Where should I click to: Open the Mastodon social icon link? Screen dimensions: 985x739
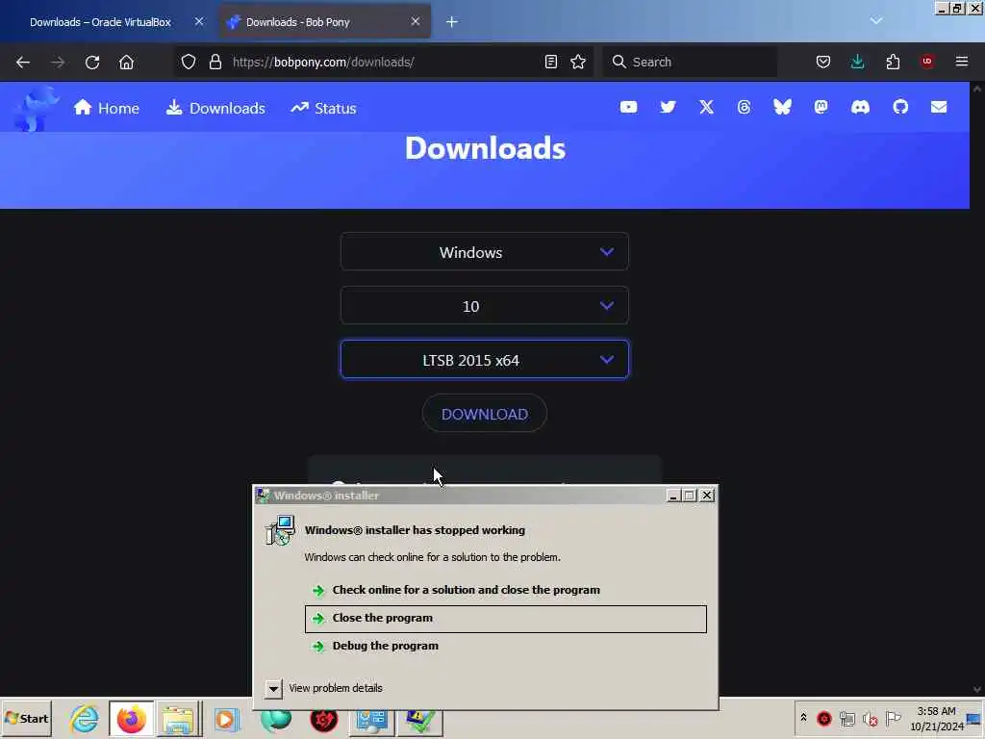(x=821, y=107)
